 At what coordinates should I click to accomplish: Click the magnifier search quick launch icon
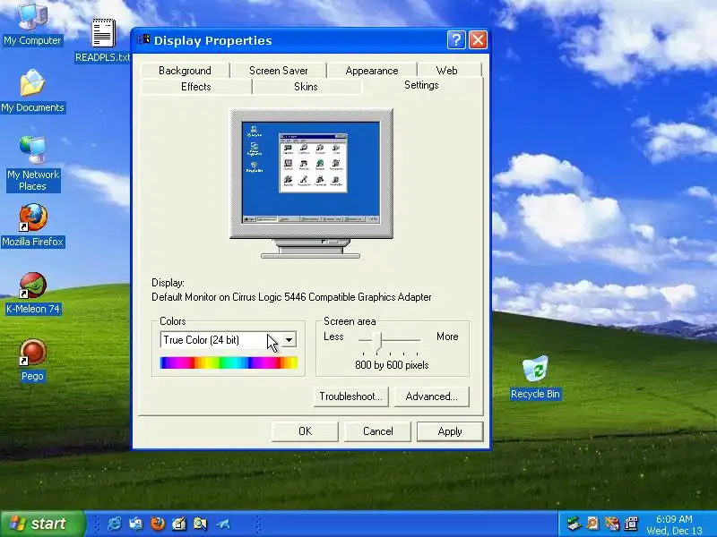(x=200, y=524)
